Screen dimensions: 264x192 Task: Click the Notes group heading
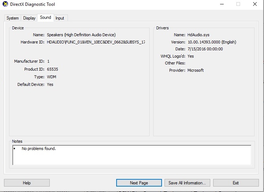pyautogui.click(x=17, y=141)
